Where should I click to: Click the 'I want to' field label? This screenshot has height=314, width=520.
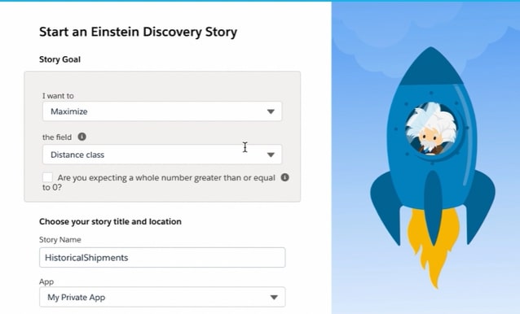click(58, 96)
